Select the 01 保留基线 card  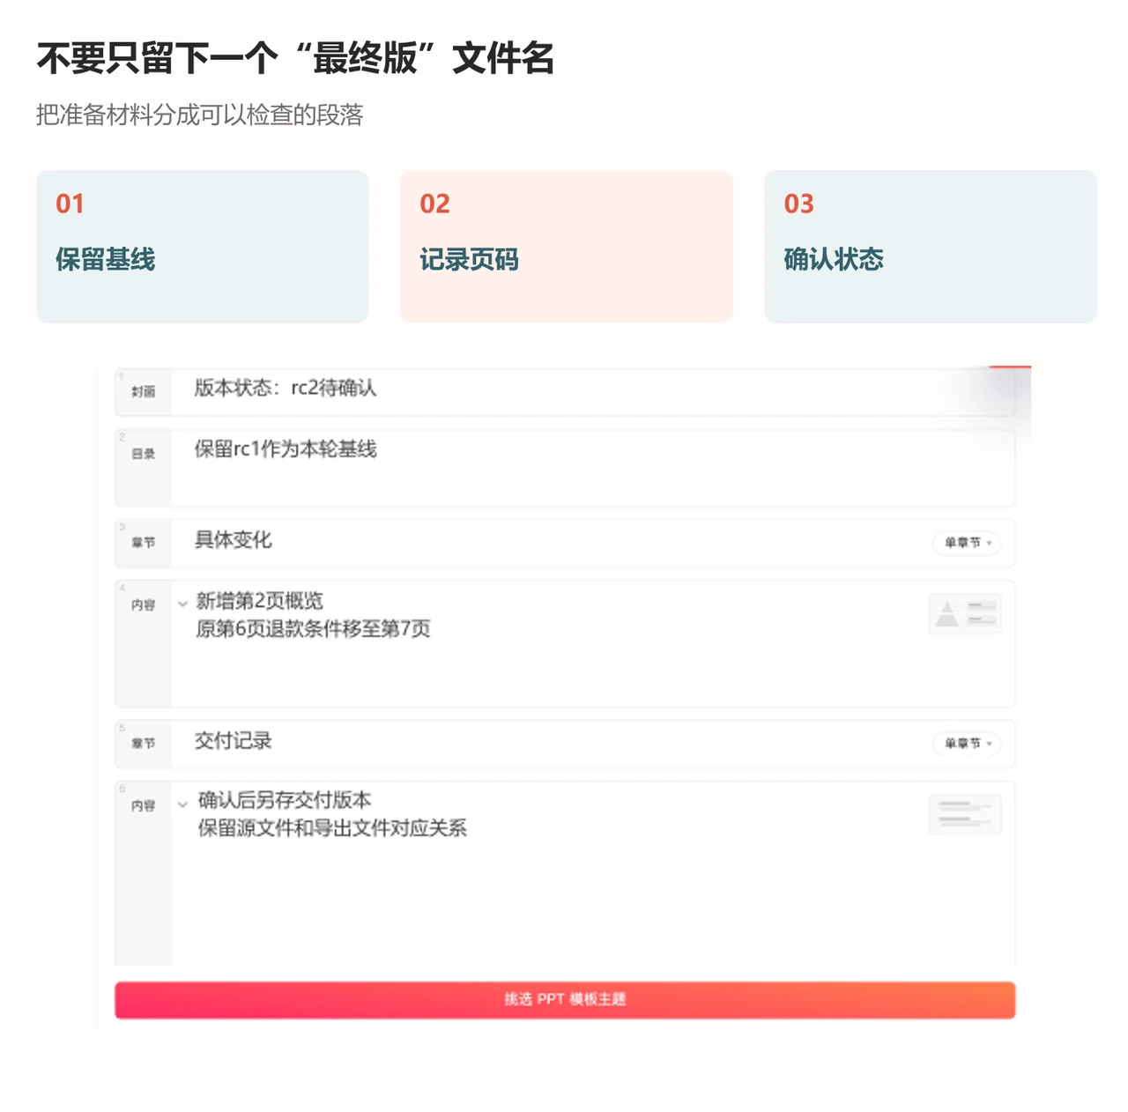coord(203,247)
